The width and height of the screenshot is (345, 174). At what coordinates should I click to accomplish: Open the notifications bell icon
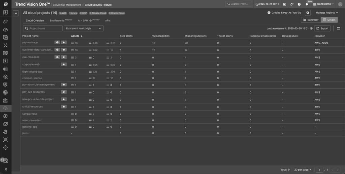pos(307,4)
